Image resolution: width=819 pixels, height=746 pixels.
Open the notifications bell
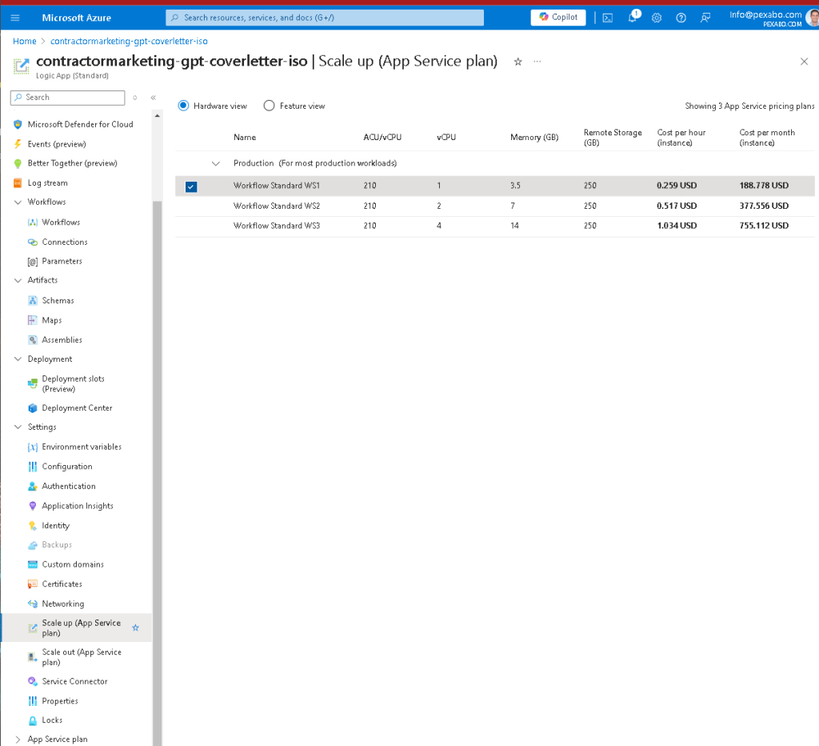tap(633, 18)
